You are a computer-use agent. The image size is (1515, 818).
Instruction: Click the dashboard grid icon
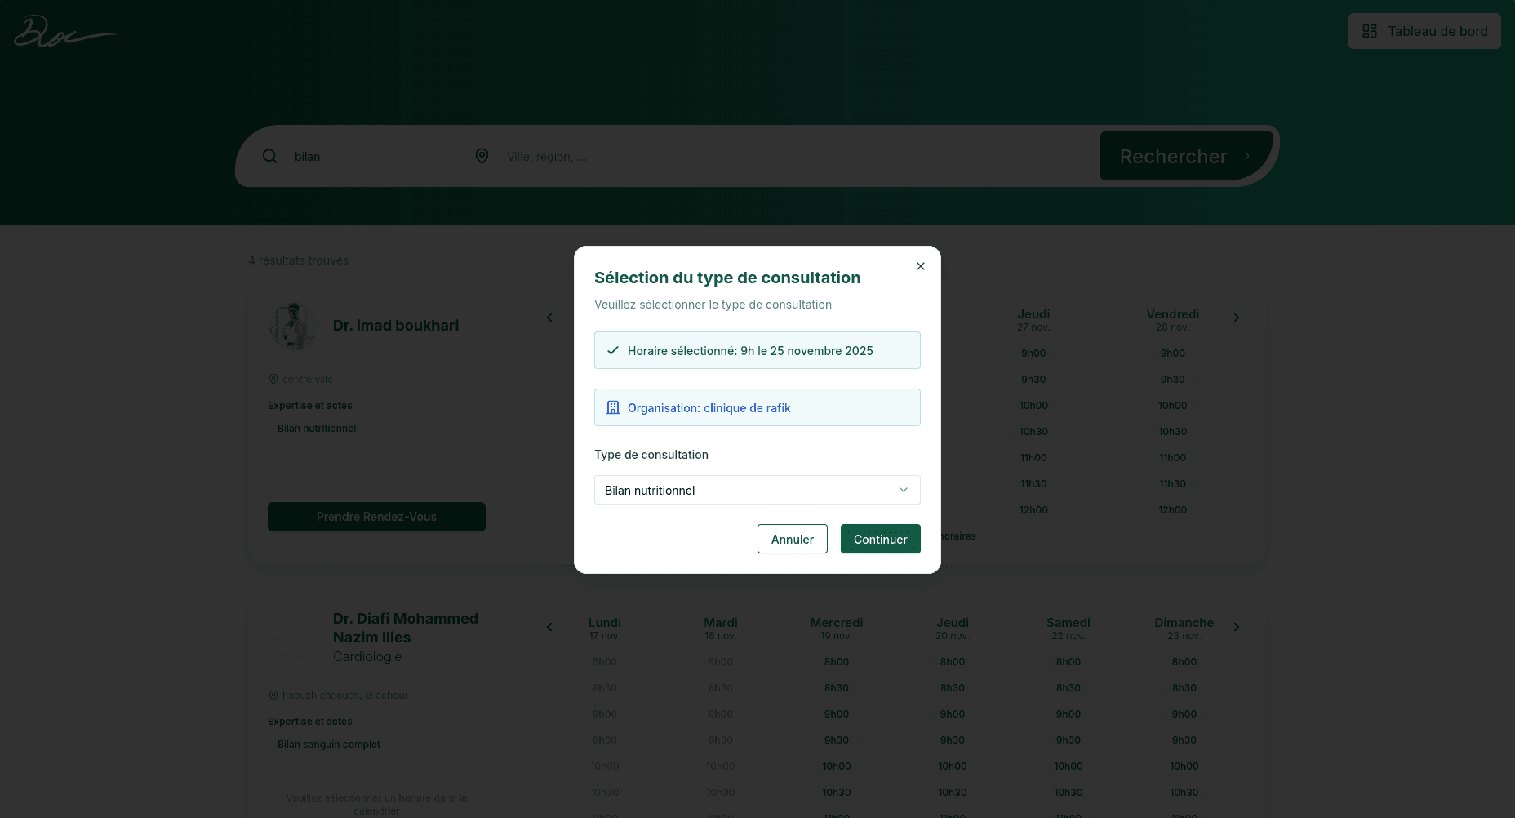click(1370, 31)
